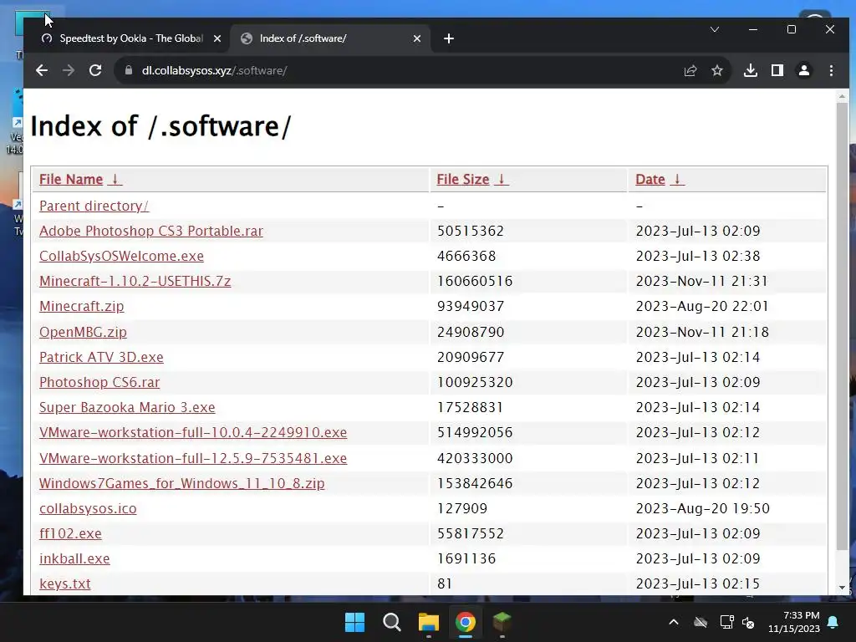Open Minecraft block taskbar icon
Viewport: 856px width, 642px height.
coord(502,622)
